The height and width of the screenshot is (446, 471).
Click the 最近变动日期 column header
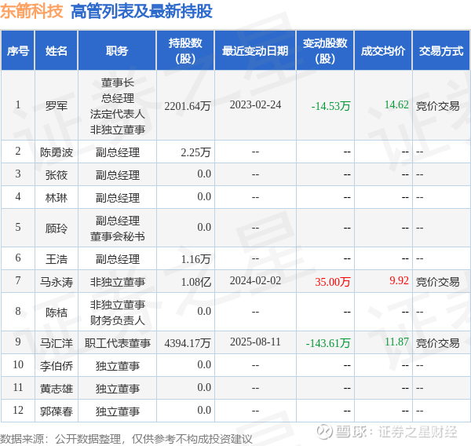click(255, 50)
